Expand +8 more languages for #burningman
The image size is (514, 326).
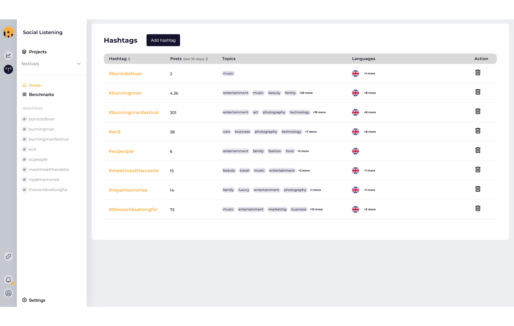click(370, 93)
